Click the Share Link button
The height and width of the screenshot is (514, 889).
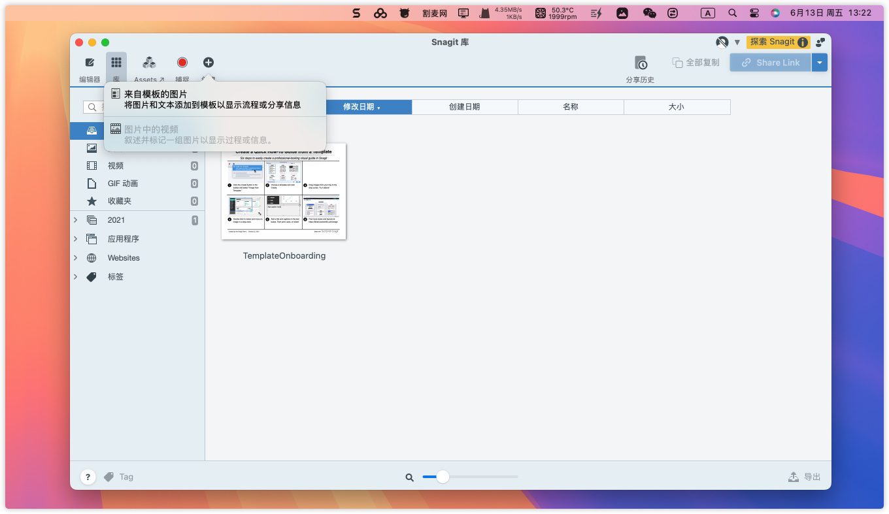click(770, 63)
